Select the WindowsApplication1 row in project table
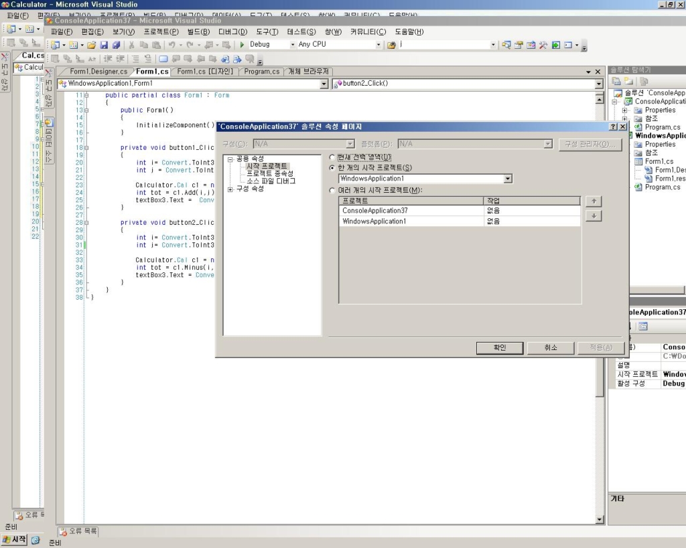The height and width of the screenshot is (548, 686). (460, 221)
